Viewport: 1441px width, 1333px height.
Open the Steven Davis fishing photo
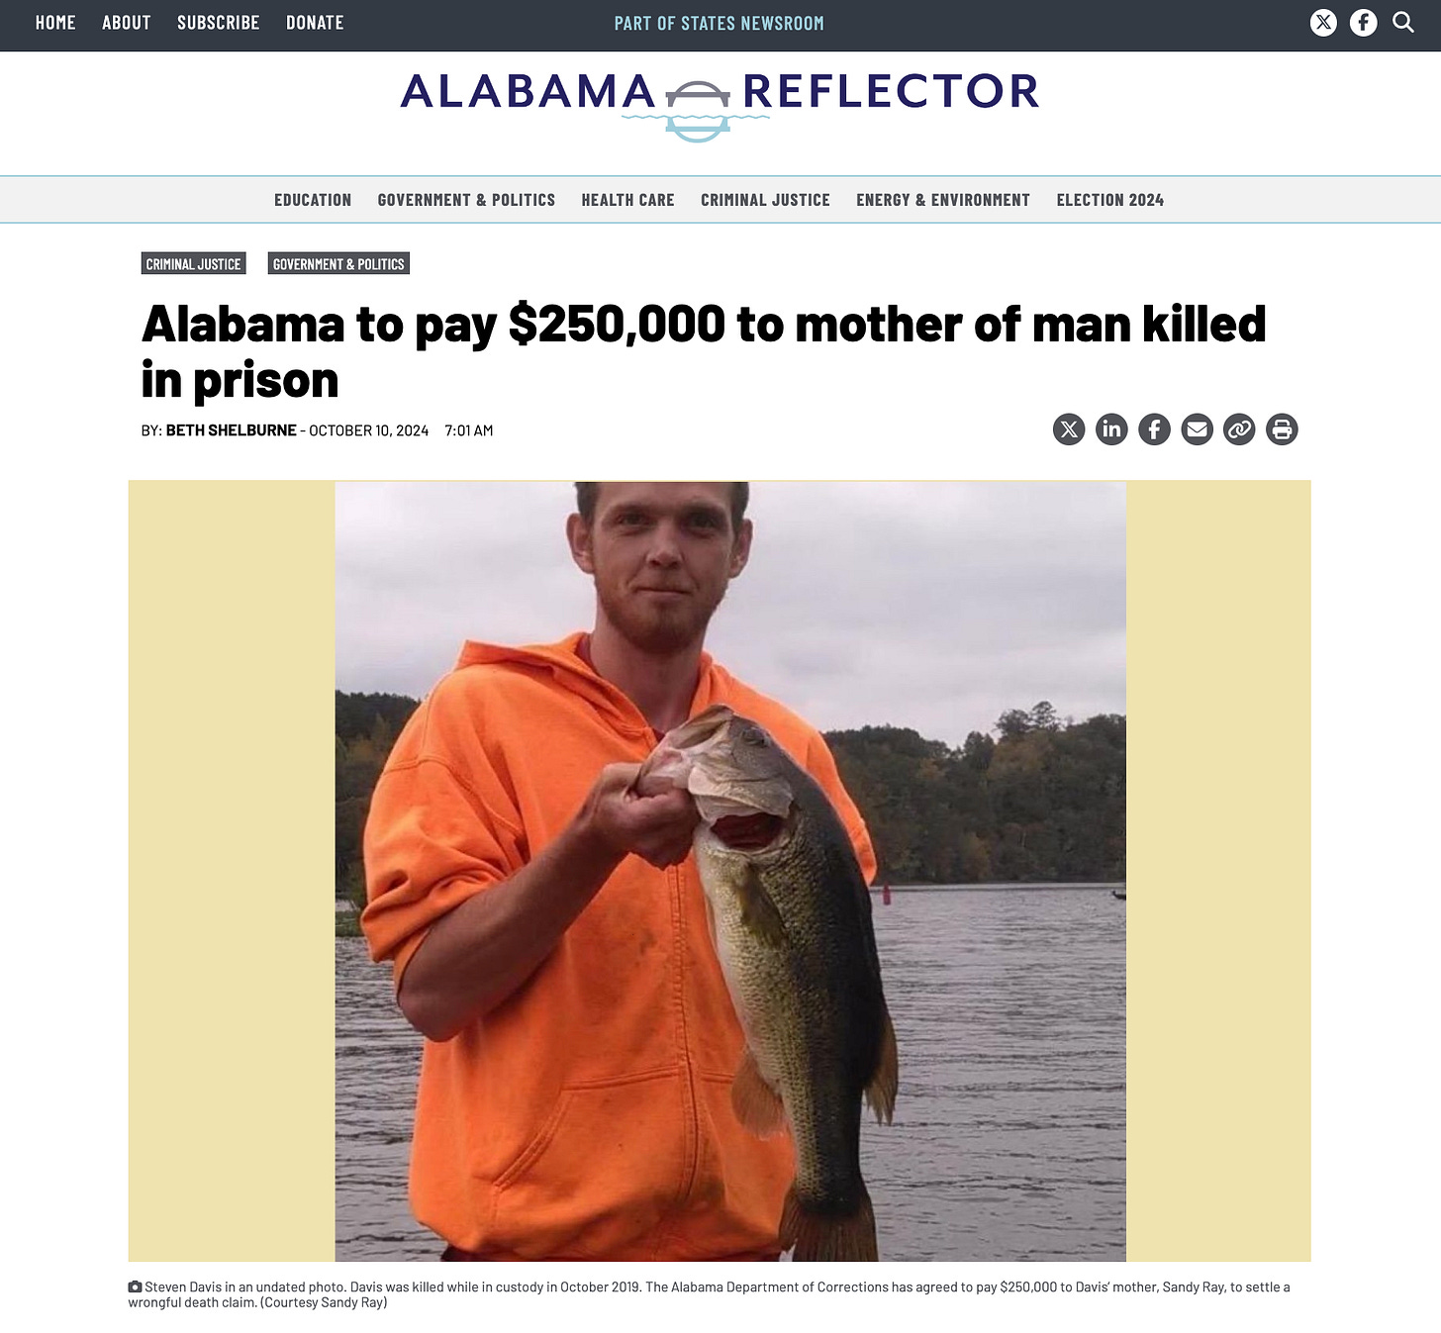(x=730, y=871)
